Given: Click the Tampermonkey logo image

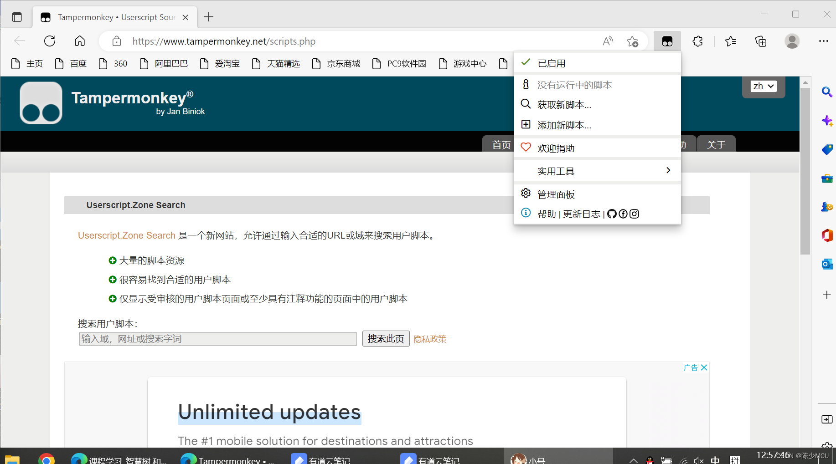Looking at the screenshot, I should (41, 103).
